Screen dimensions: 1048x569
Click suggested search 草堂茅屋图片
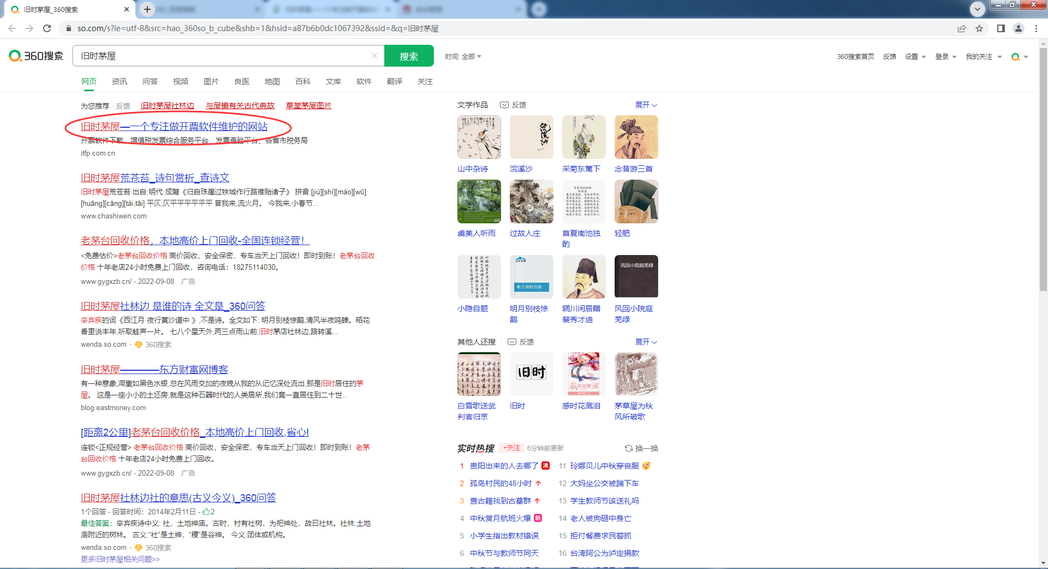pos(309,105)
